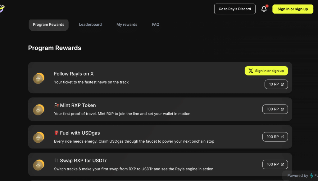Click the yellow Sign in or sign up button
318x181 pixels.
point(293,9)
